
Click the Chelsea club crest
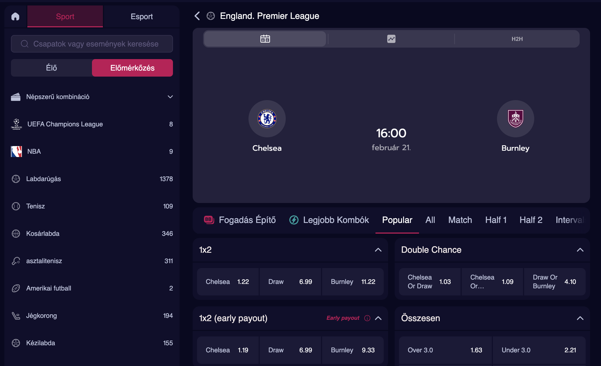267,119
